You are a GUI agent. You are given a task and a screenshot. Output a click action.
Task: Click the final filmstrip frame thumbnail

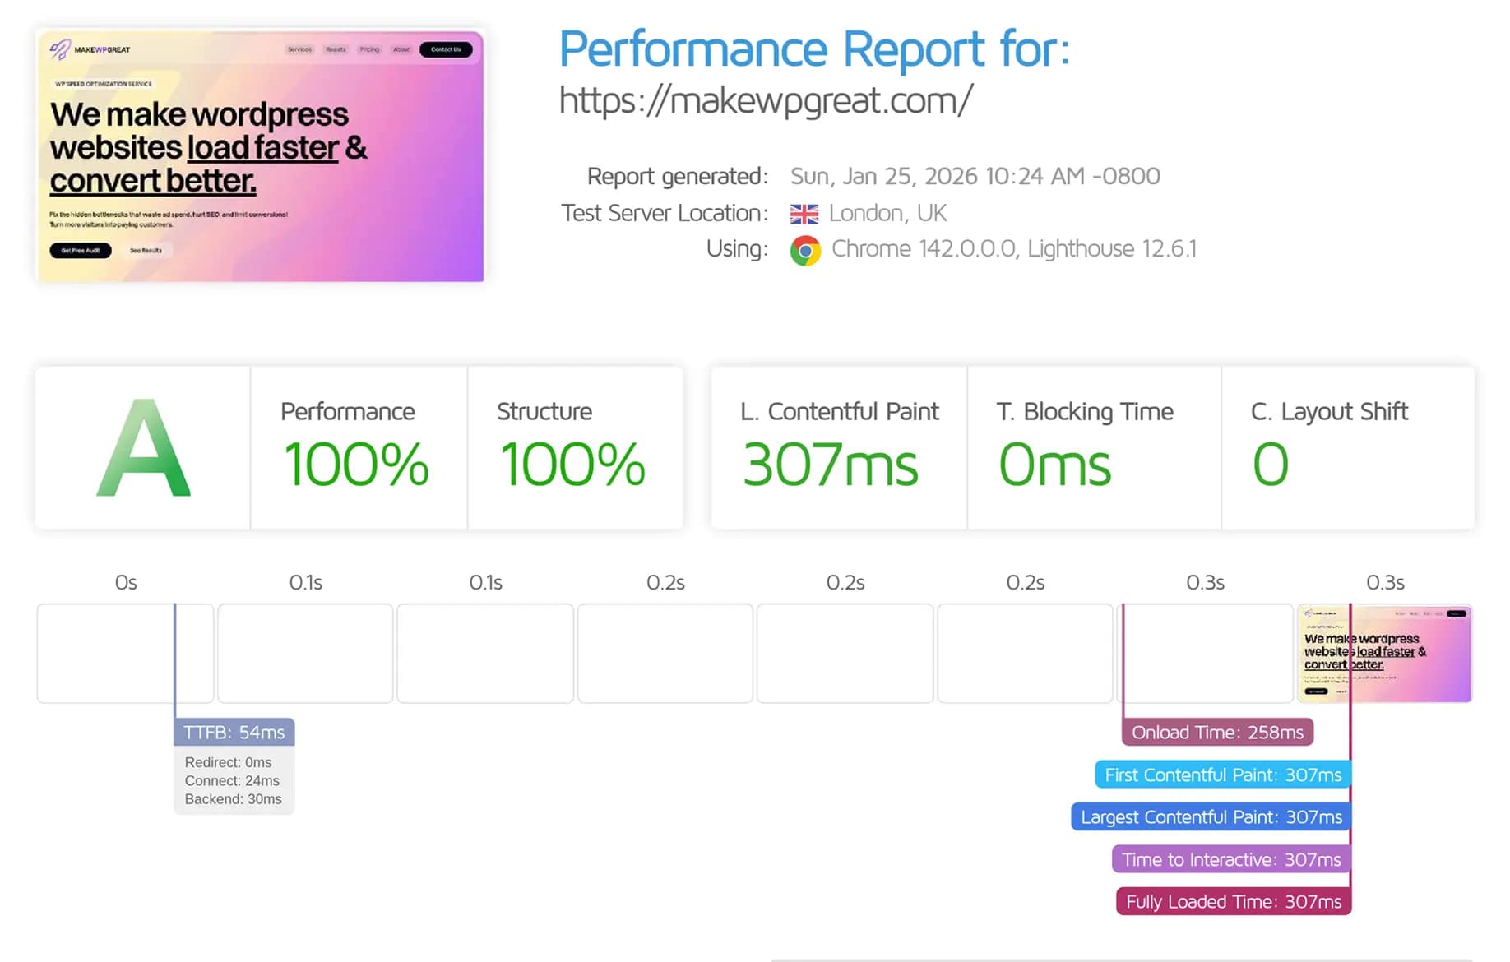point(1384,654)
